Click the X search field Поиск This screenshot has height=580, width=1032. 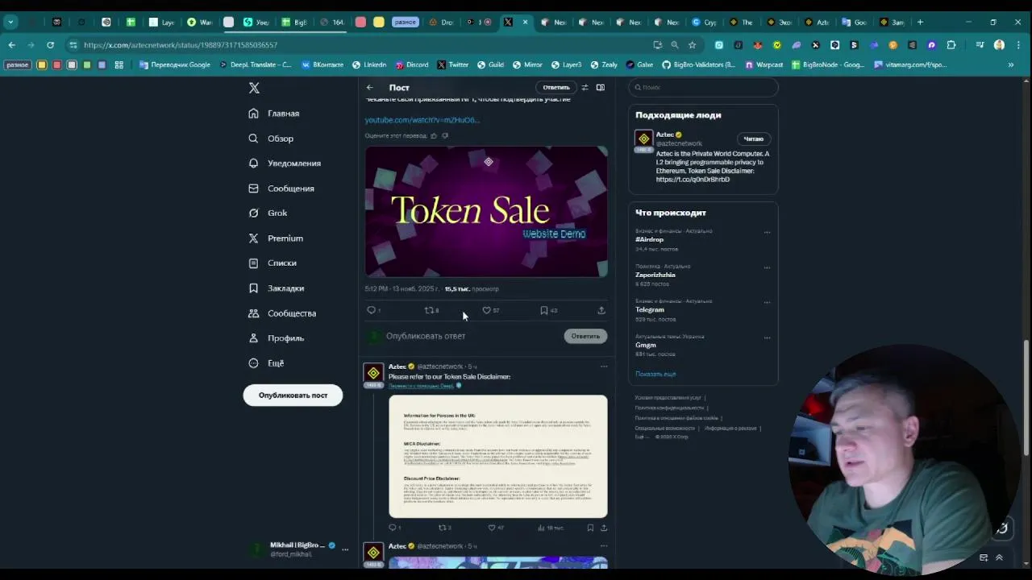(703, 87)
